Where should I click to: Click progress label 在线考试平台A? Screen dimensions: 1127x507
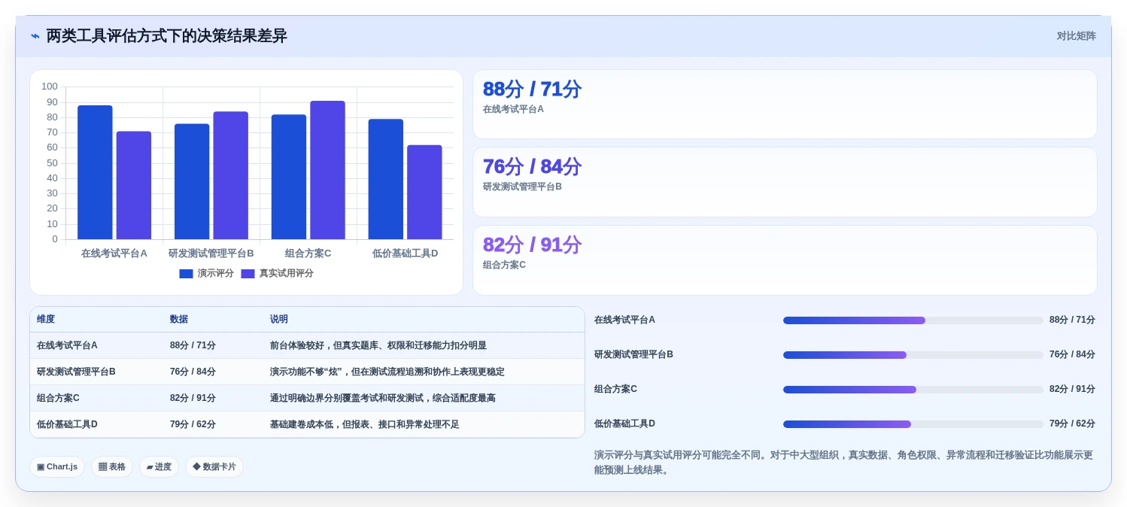(x=624, y=320)
